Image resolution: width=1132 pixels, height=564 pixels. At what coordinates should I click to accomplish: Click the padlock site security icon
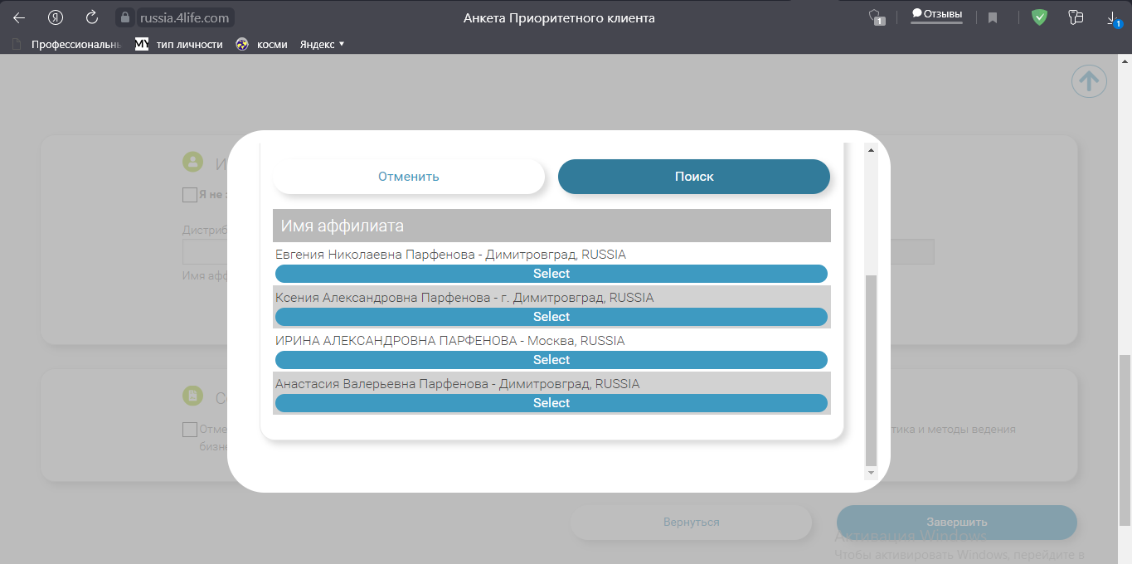(125, 17)
